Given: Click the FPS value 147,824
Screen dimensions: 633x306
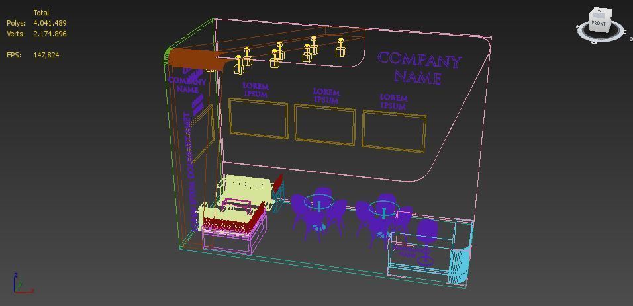Looking at the screenshot, I should [x=46, y=55].
